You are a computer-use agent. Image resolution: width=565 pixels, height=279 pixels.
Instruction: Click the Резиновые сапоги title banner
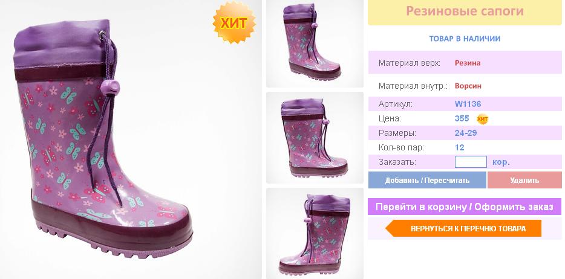click(x=465, y=12)
